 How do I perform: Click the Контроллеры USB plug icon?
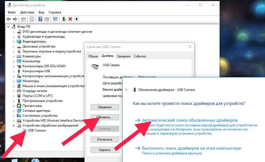pos(19,71)
